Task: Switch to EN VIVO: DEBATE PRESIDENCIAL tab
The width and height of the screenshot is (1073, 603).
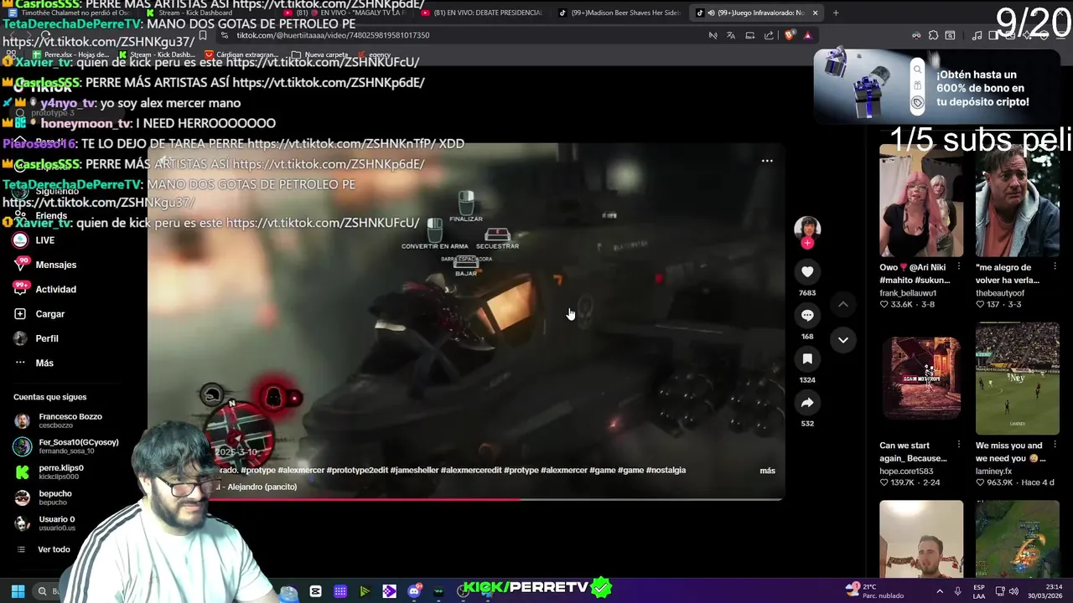Action: (x=480, y=13)
